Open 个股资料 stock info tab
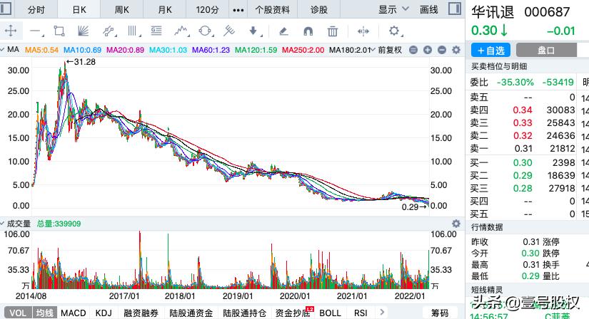 (272, 10)
